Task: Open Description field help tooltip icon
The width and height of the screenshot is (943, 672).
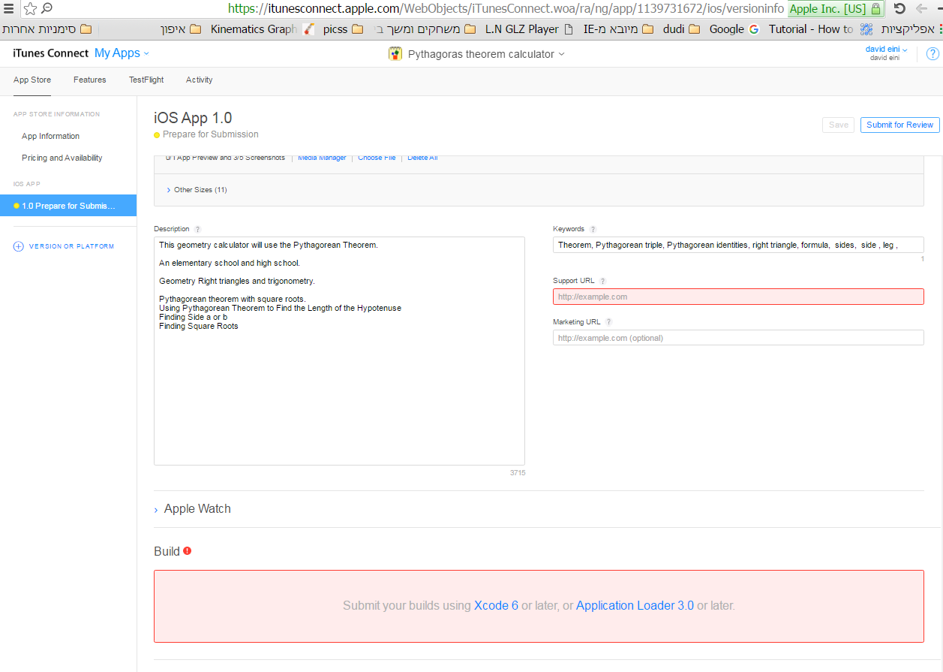Action: (x=197, y=229)
